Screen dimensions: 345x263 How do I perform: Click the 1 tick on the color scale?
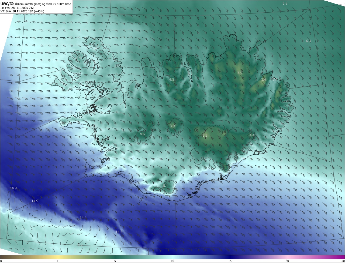58,261
